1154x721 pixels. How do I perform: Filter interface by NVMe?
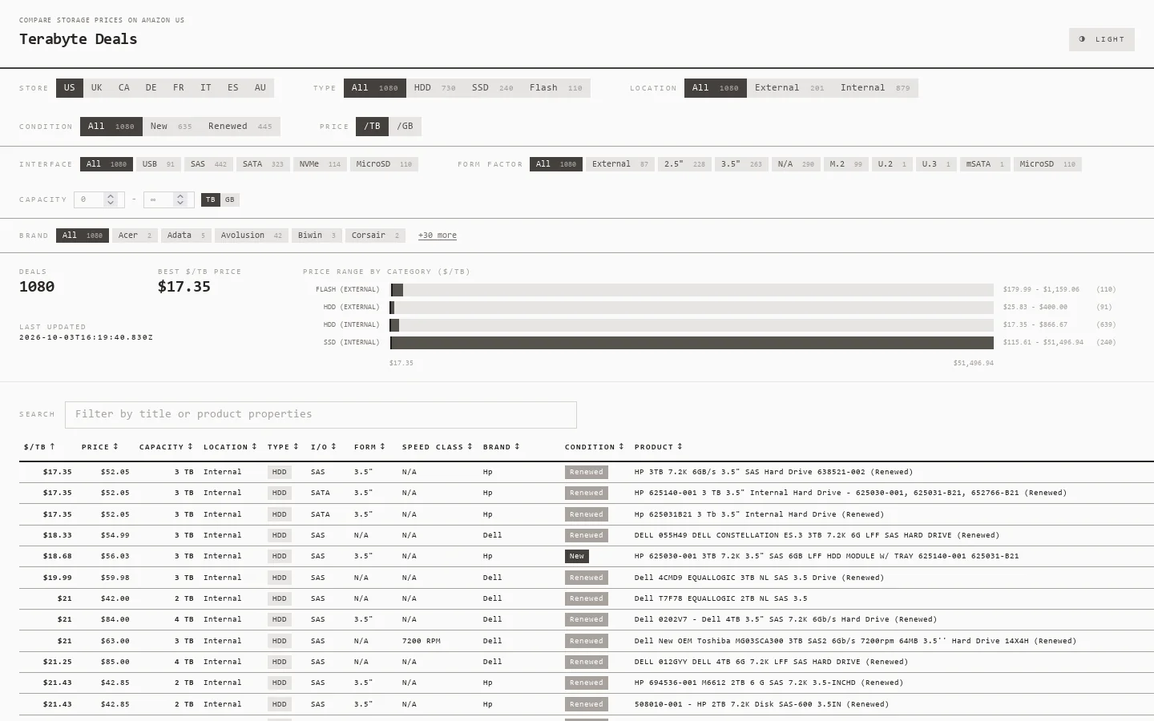pyautogui.click(x=320, y=164)
